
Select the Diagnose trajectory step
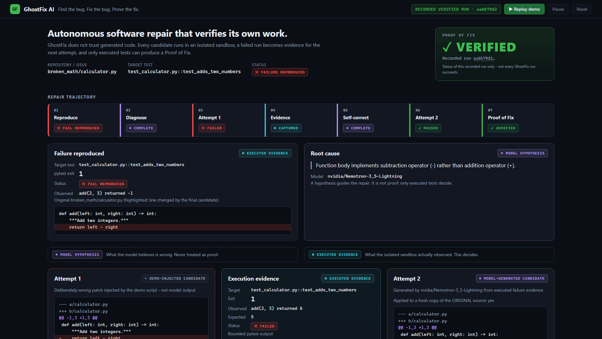(x=156, y=120)
